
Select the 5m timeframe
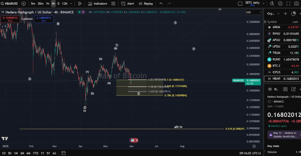[33, 4]
